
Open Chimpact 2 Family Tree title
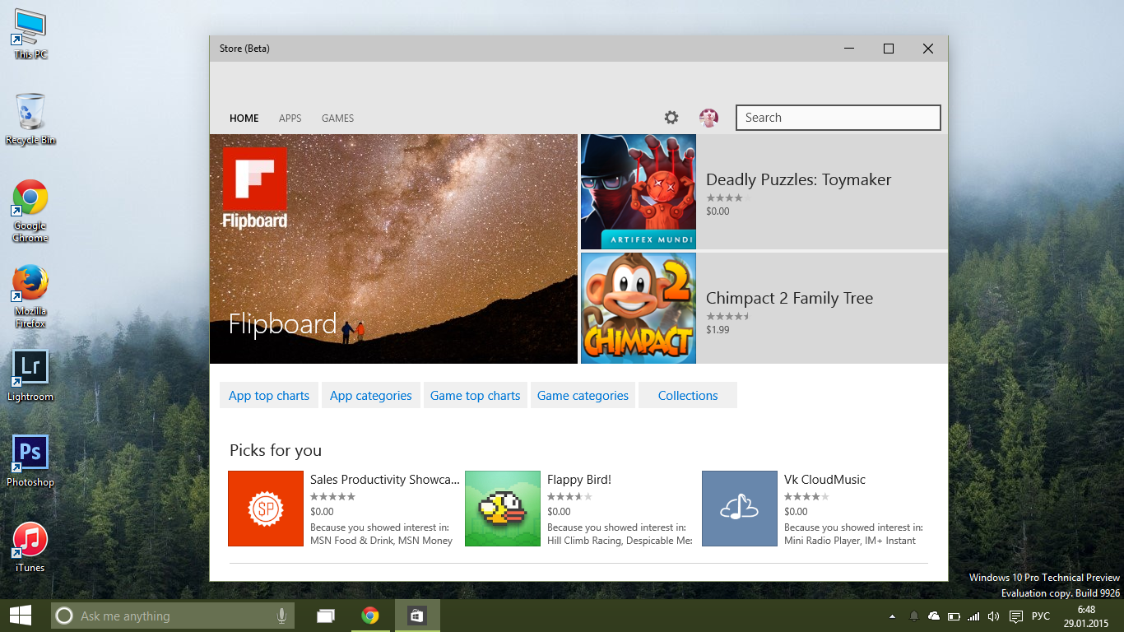click(x=789, y=299)
